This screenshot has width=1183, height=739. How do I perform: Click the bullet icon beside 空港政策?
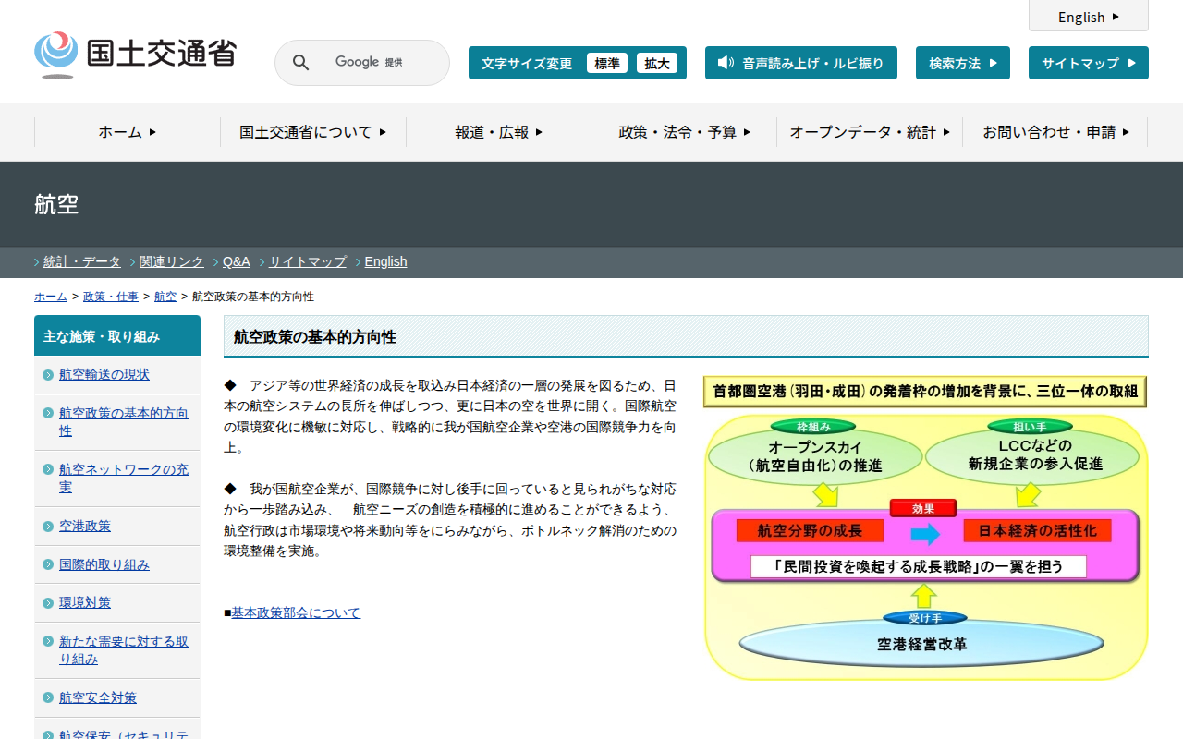pyautogui.click(x=48, y=527)
